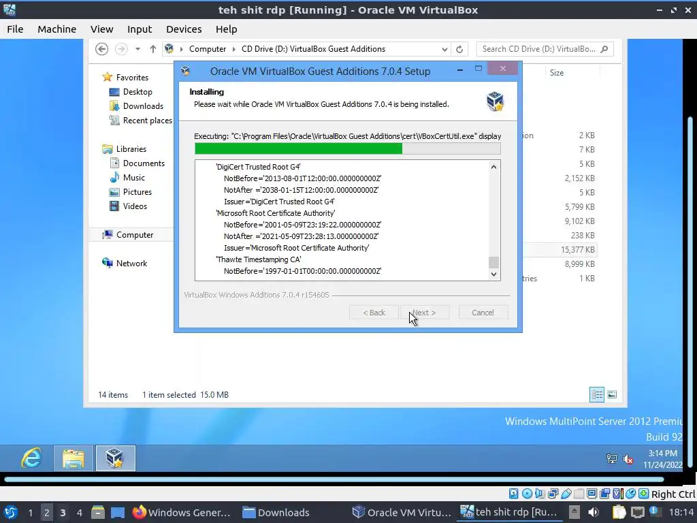Click the Search CD Drive input field
The image size is (697, 523).
pos(545,49)
